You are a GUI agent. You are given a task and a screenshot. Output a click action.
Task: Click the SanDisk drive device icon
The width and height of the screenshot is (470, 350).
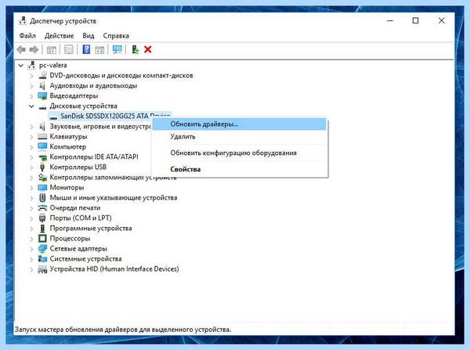click(x=53, y=117)
